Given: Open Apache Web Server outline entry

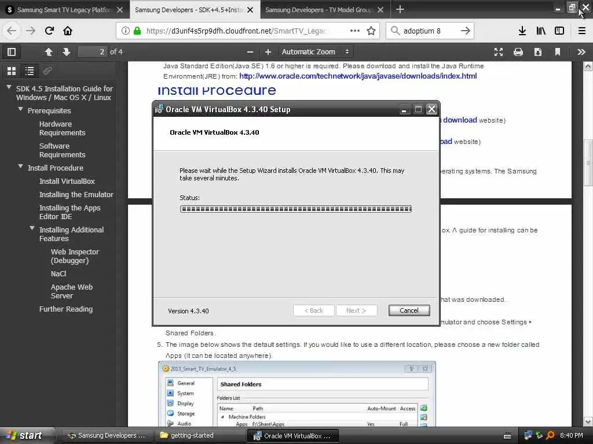Looking at the screenshot, I should click(71, 291).
